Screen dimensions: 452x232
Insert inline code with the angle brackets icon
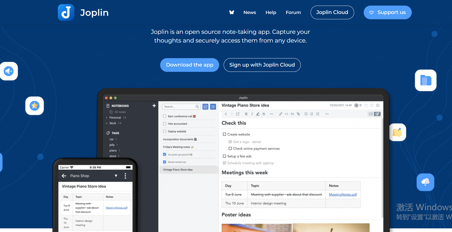coord(287,114)
